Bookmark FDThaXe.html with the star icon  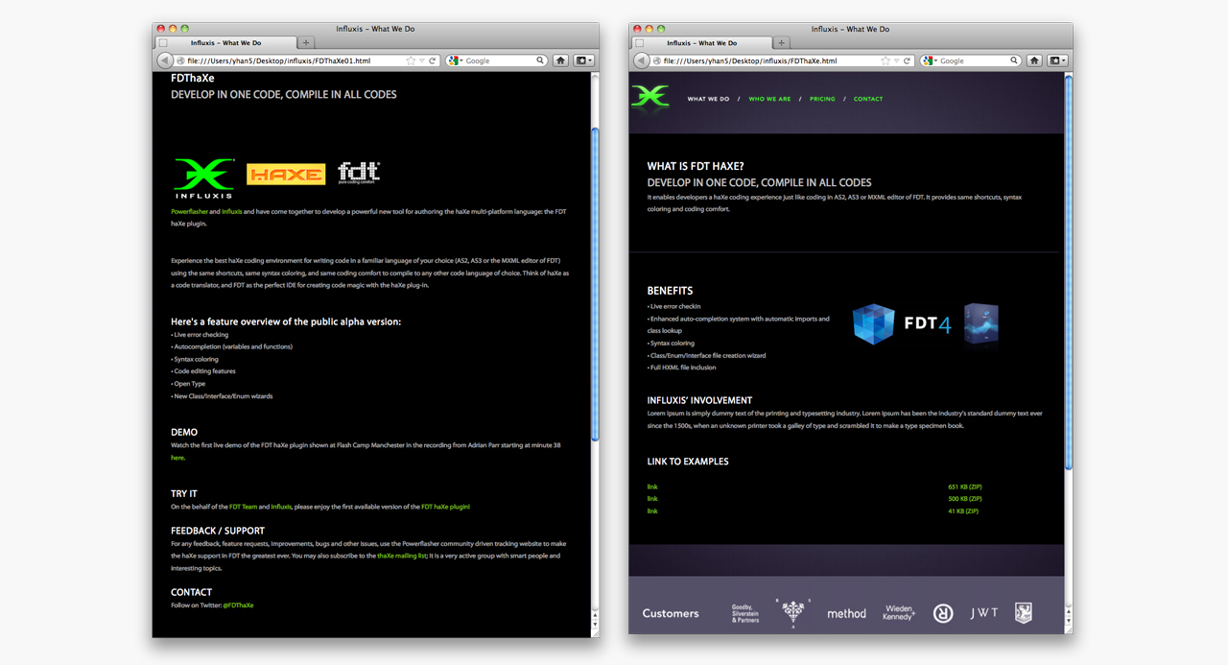click(886, 60)
